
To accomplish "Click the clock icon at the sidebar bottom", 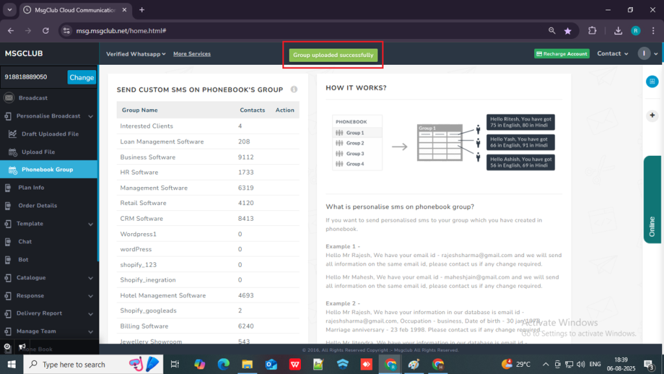I will (7, 347).
